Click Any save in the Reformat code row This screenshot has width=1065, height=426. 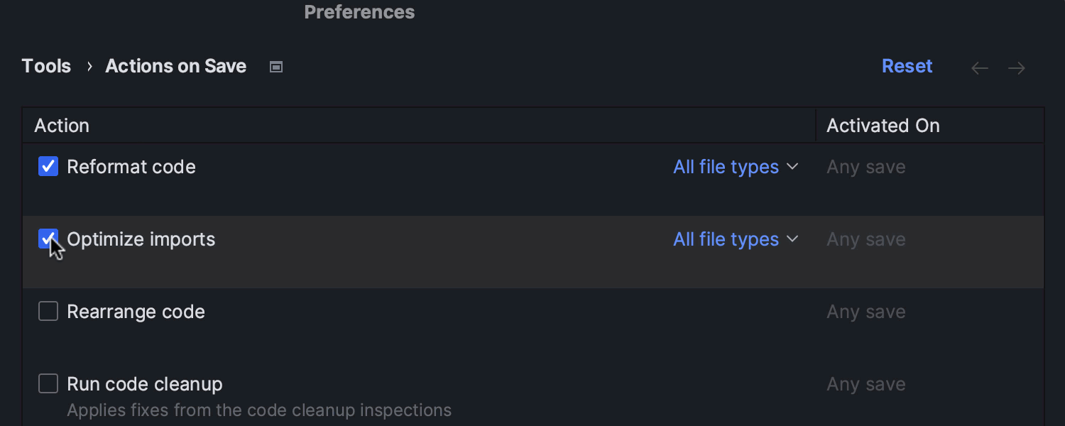(x=865, y=167)
